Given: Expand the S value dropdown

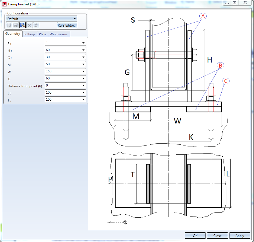Looking at the screenshot, I should 83,43.
